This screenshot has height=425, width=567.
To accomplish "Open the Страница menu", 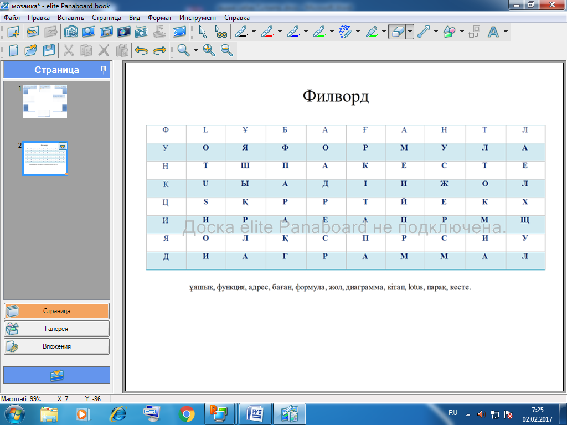I will 106,18.
